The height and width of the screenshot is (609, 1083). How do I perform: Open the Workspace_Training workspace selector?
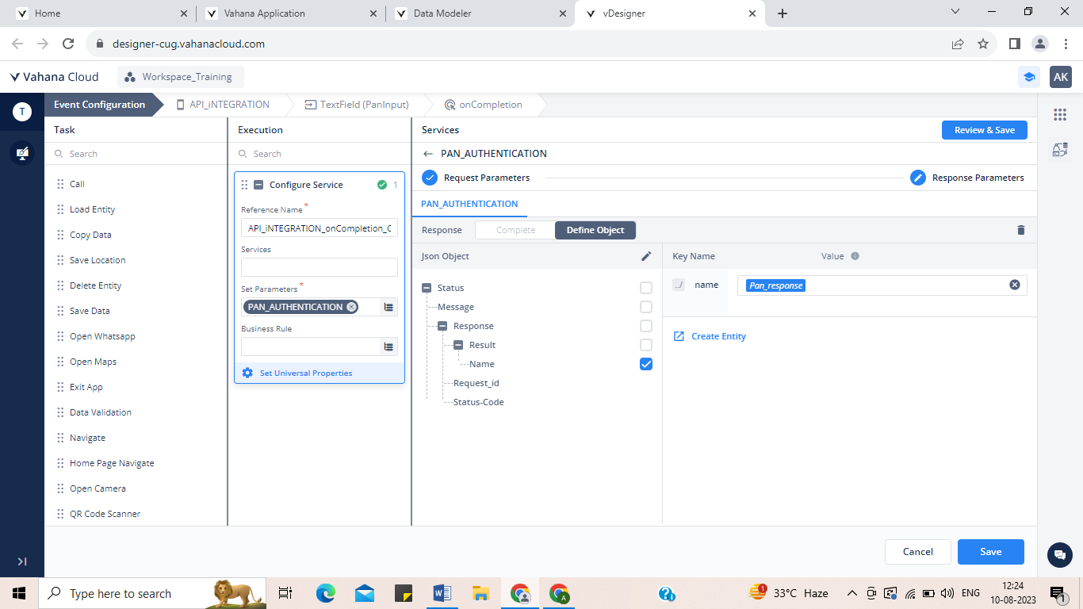point(181,77)
